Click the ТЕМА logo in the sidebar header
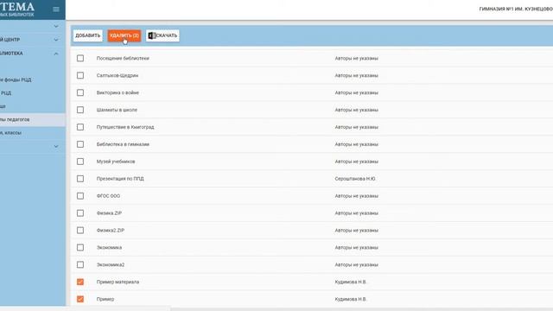 point(17,7)
